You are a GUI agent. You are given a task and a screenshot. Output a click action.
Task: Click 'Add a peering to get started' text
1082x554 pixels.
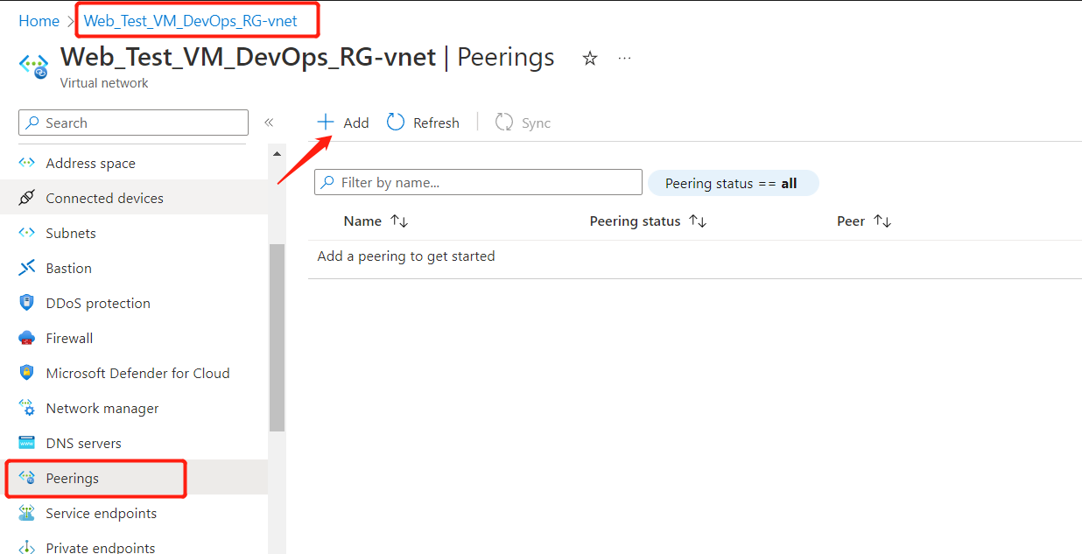406,256
